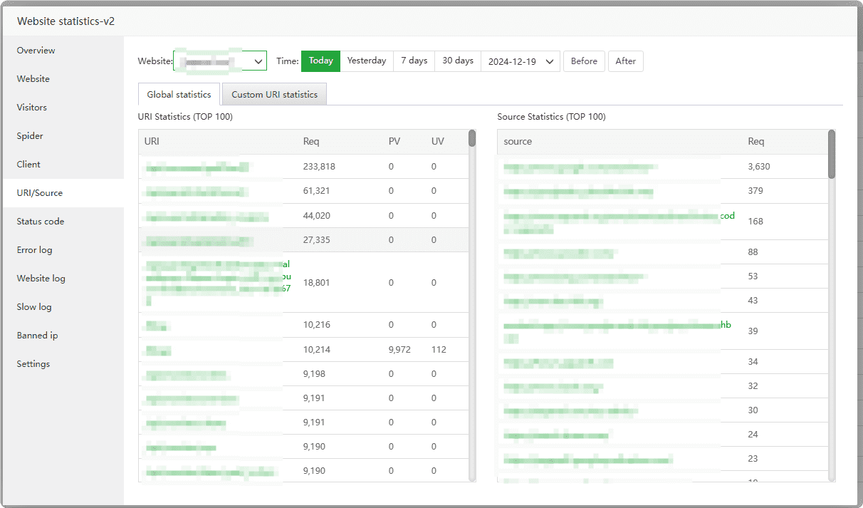Switch time range to Yesterday
The image size is (863, 508).
point(367,61)
